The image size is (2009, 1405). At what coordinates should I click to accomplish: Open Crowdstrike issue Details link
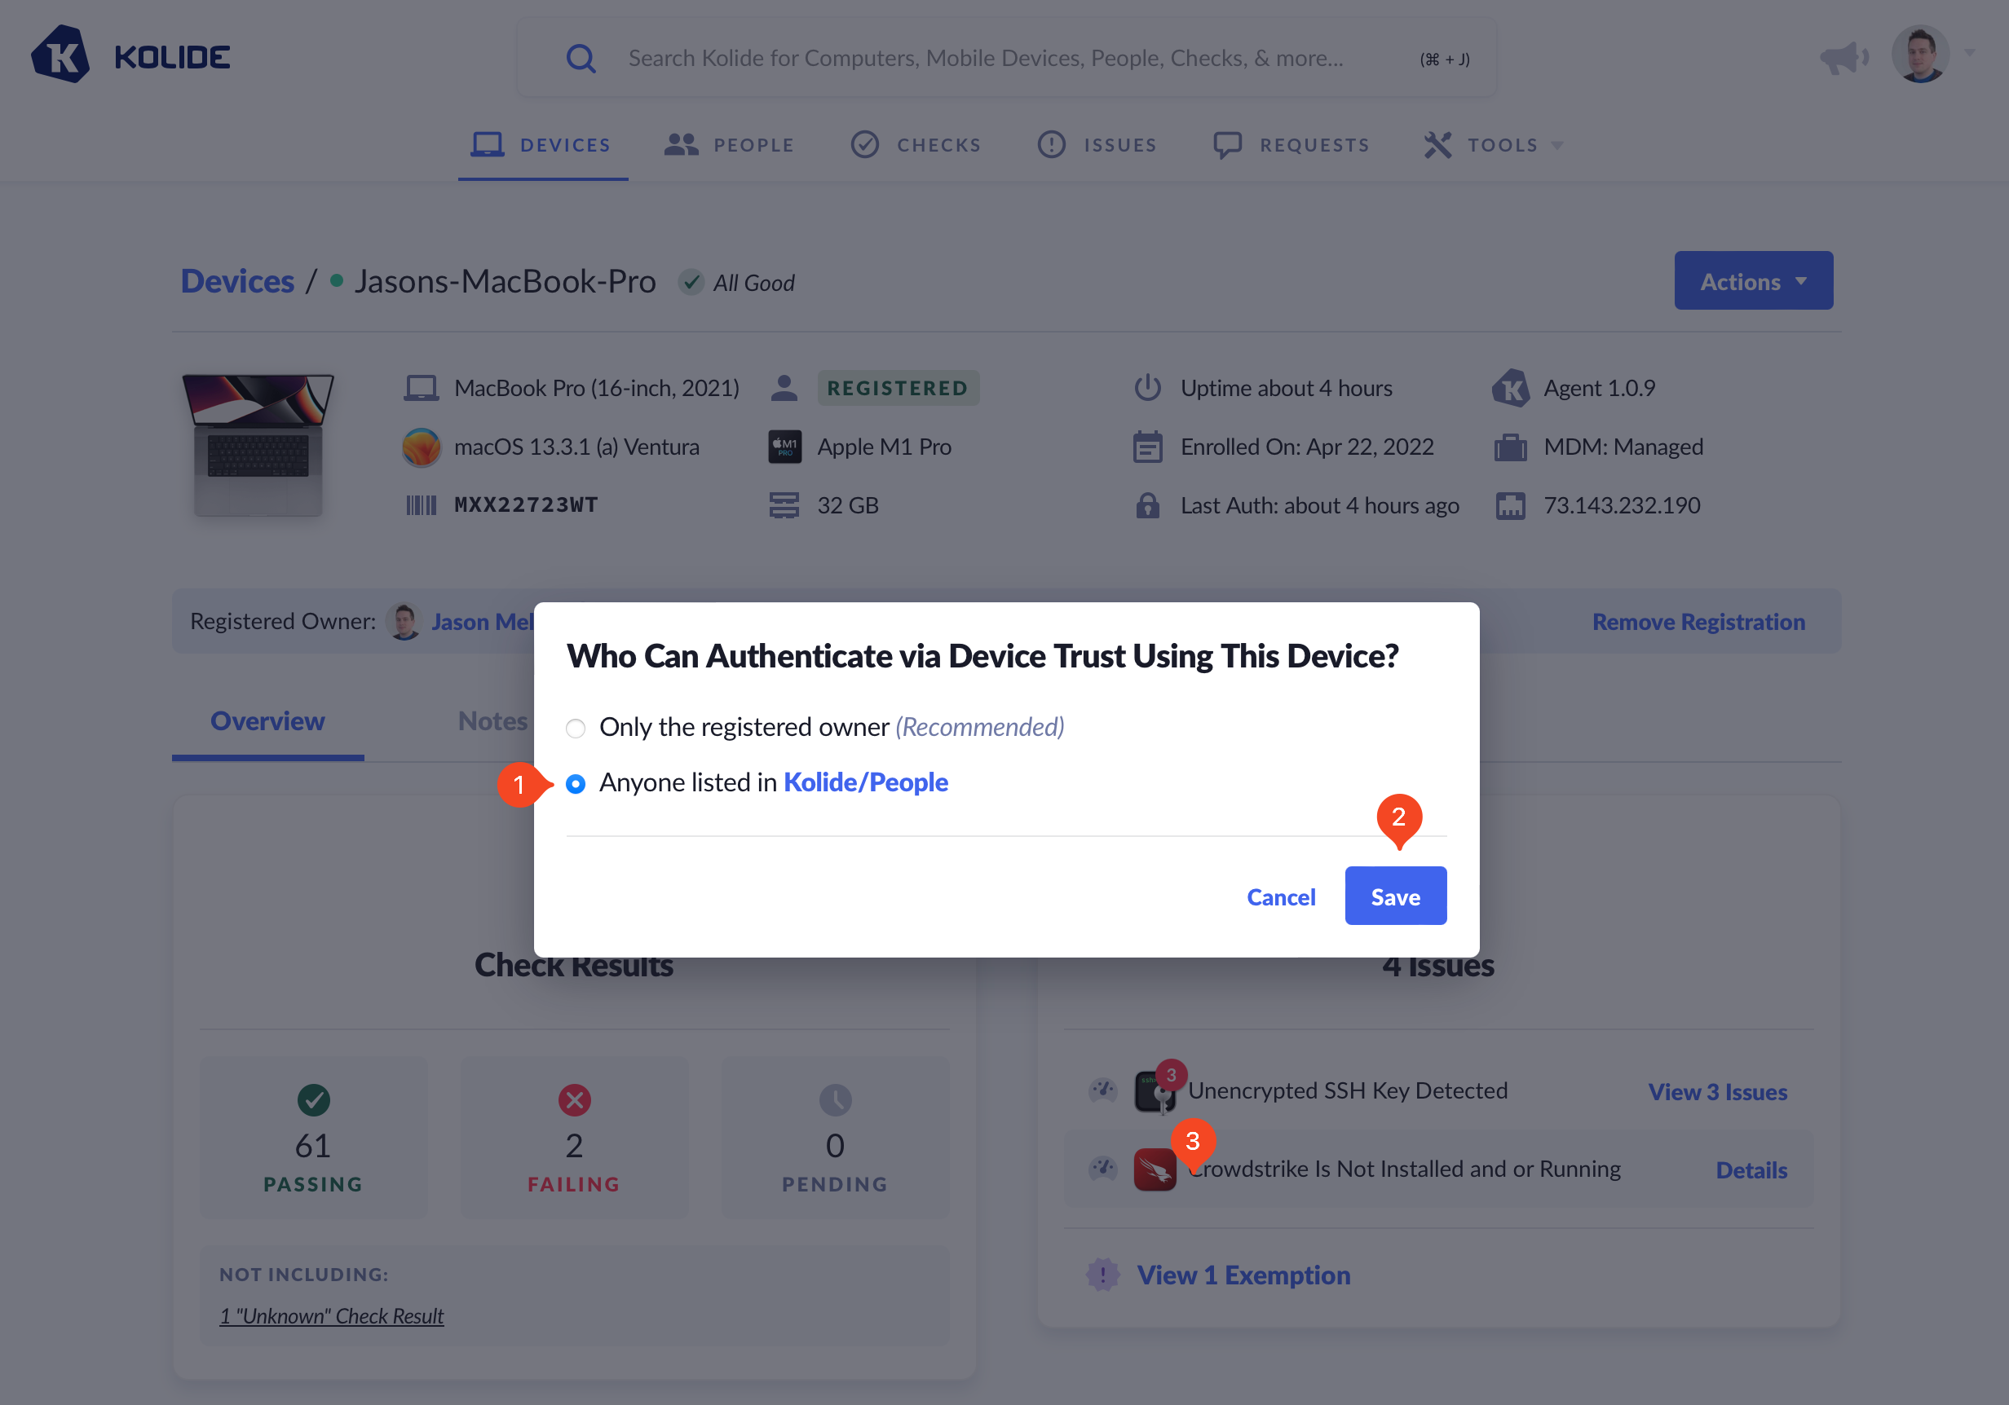(1751, 1170)
